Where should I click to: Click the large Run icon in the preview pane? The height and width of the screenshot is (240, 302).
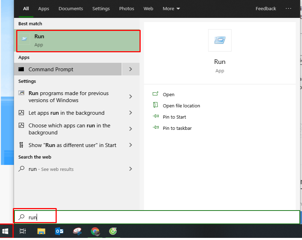pos(220,40)
